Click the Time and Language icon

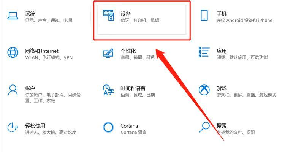pyautogui.click(x=108, y=90)
